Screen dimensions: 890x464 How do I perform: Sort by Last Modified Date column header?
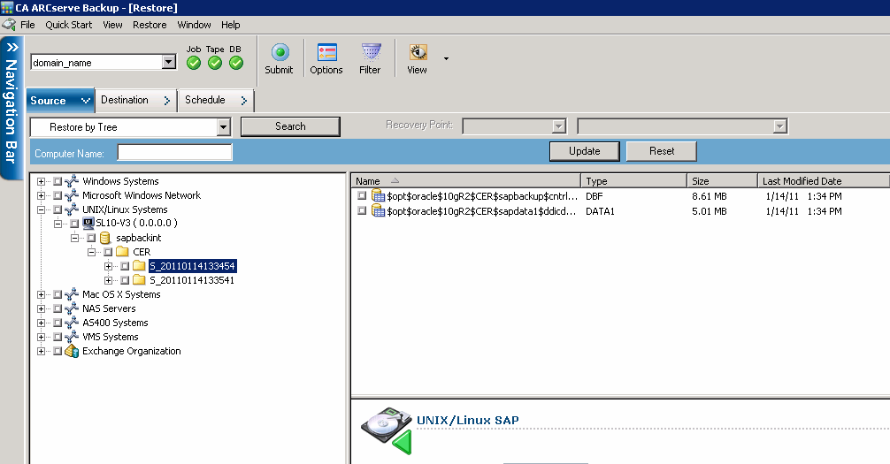click(x=824, y=181)
